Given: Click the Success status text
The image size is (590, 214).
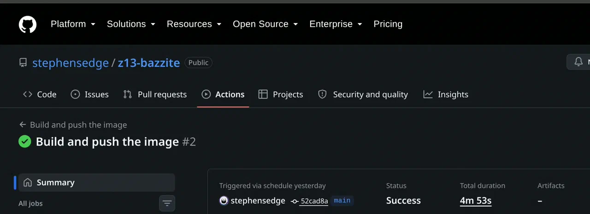Looking at the screenshot, I should pyautogui.click(x=403, y=201).
